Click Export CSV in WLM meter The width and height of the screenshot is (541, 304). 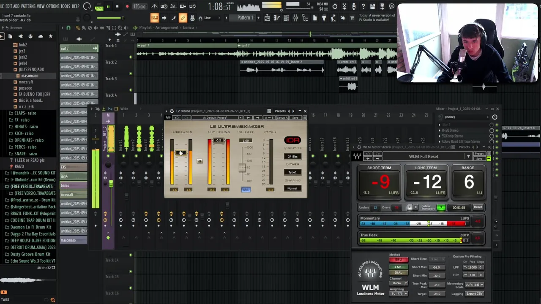(474, 294)
